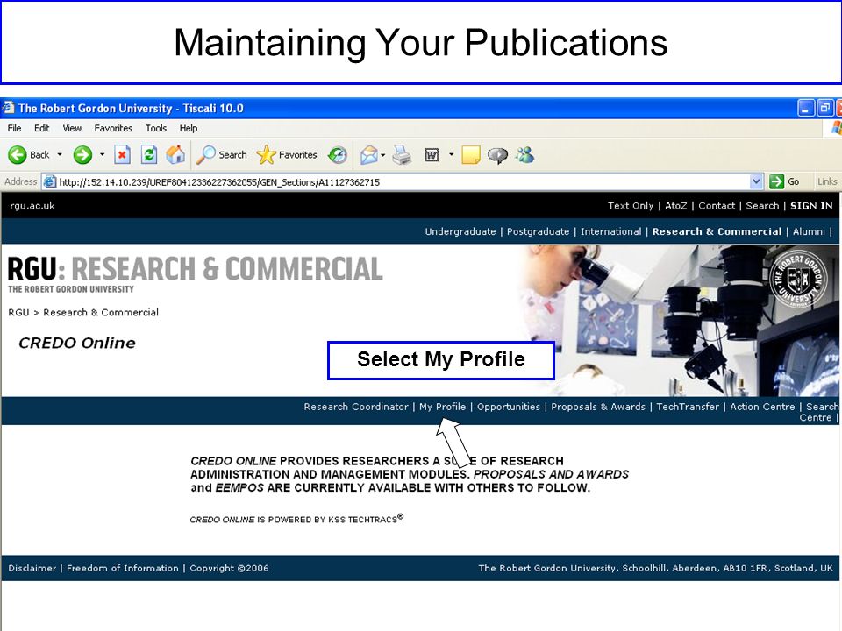Expand the Mail button dropdown arrow
Viewport: 842px width, 631px height.
click(383, 155)
